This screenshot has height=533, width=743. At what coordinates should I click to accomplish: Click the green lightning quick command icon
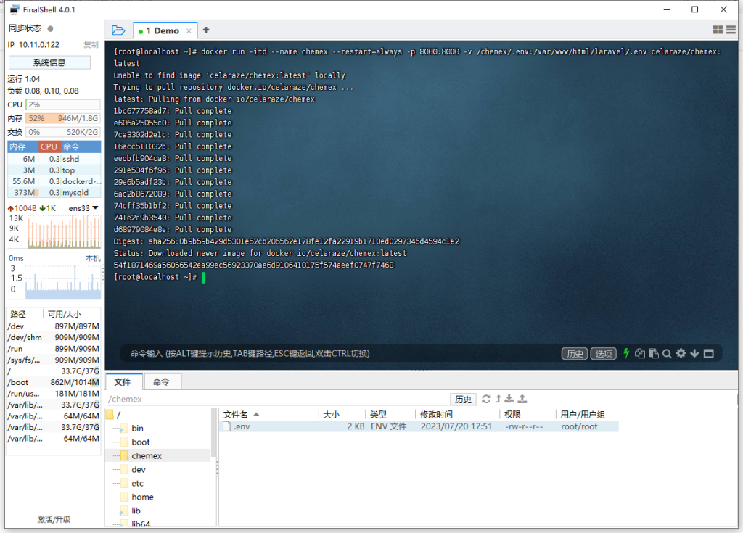tap(626, 353)
